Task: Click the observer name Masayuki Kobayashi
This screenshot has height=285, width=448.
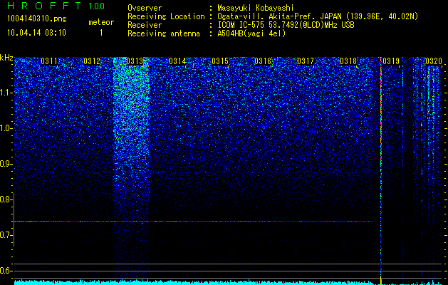Action: [x=256, y=8]
